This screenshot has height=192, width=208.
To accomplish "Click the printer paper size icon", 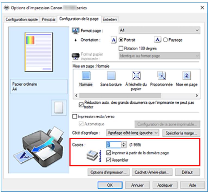I will (76, 56).
